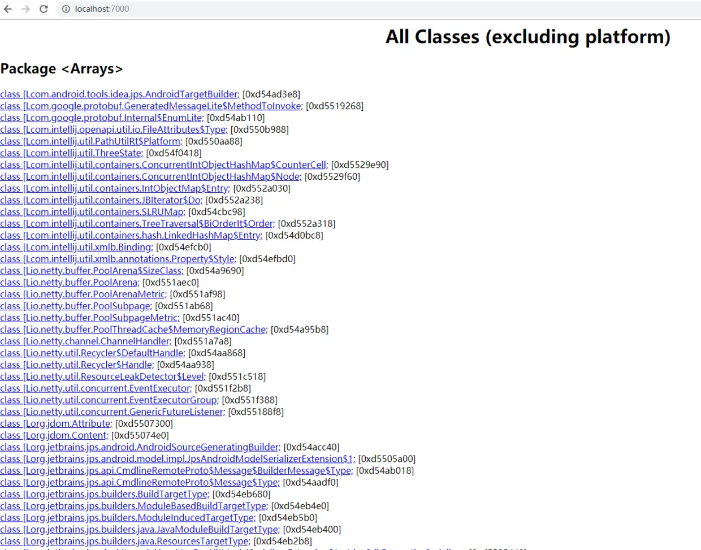This screenshot has height=550, width=701.
Task: Click the Package <Arrays> heading
Action: coord(62,69)
